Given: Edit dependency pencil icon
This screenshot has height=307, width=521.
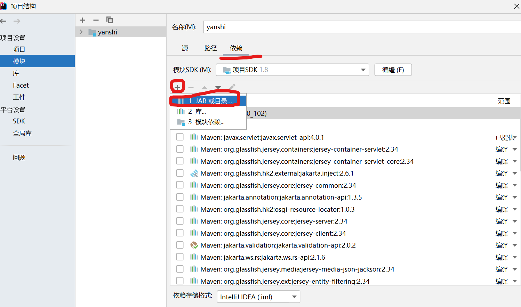Looking at the screenshot, I should (x=232, y=87).
